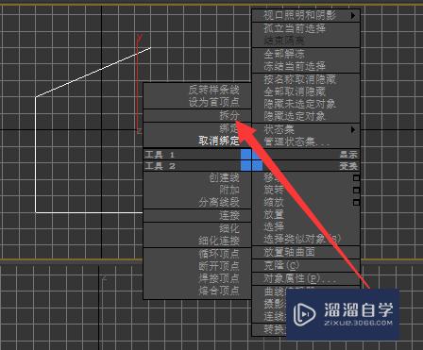423x350 pixels.
Task: Click 反转样条线 in the quad menu
Action: tap(214, 90)
